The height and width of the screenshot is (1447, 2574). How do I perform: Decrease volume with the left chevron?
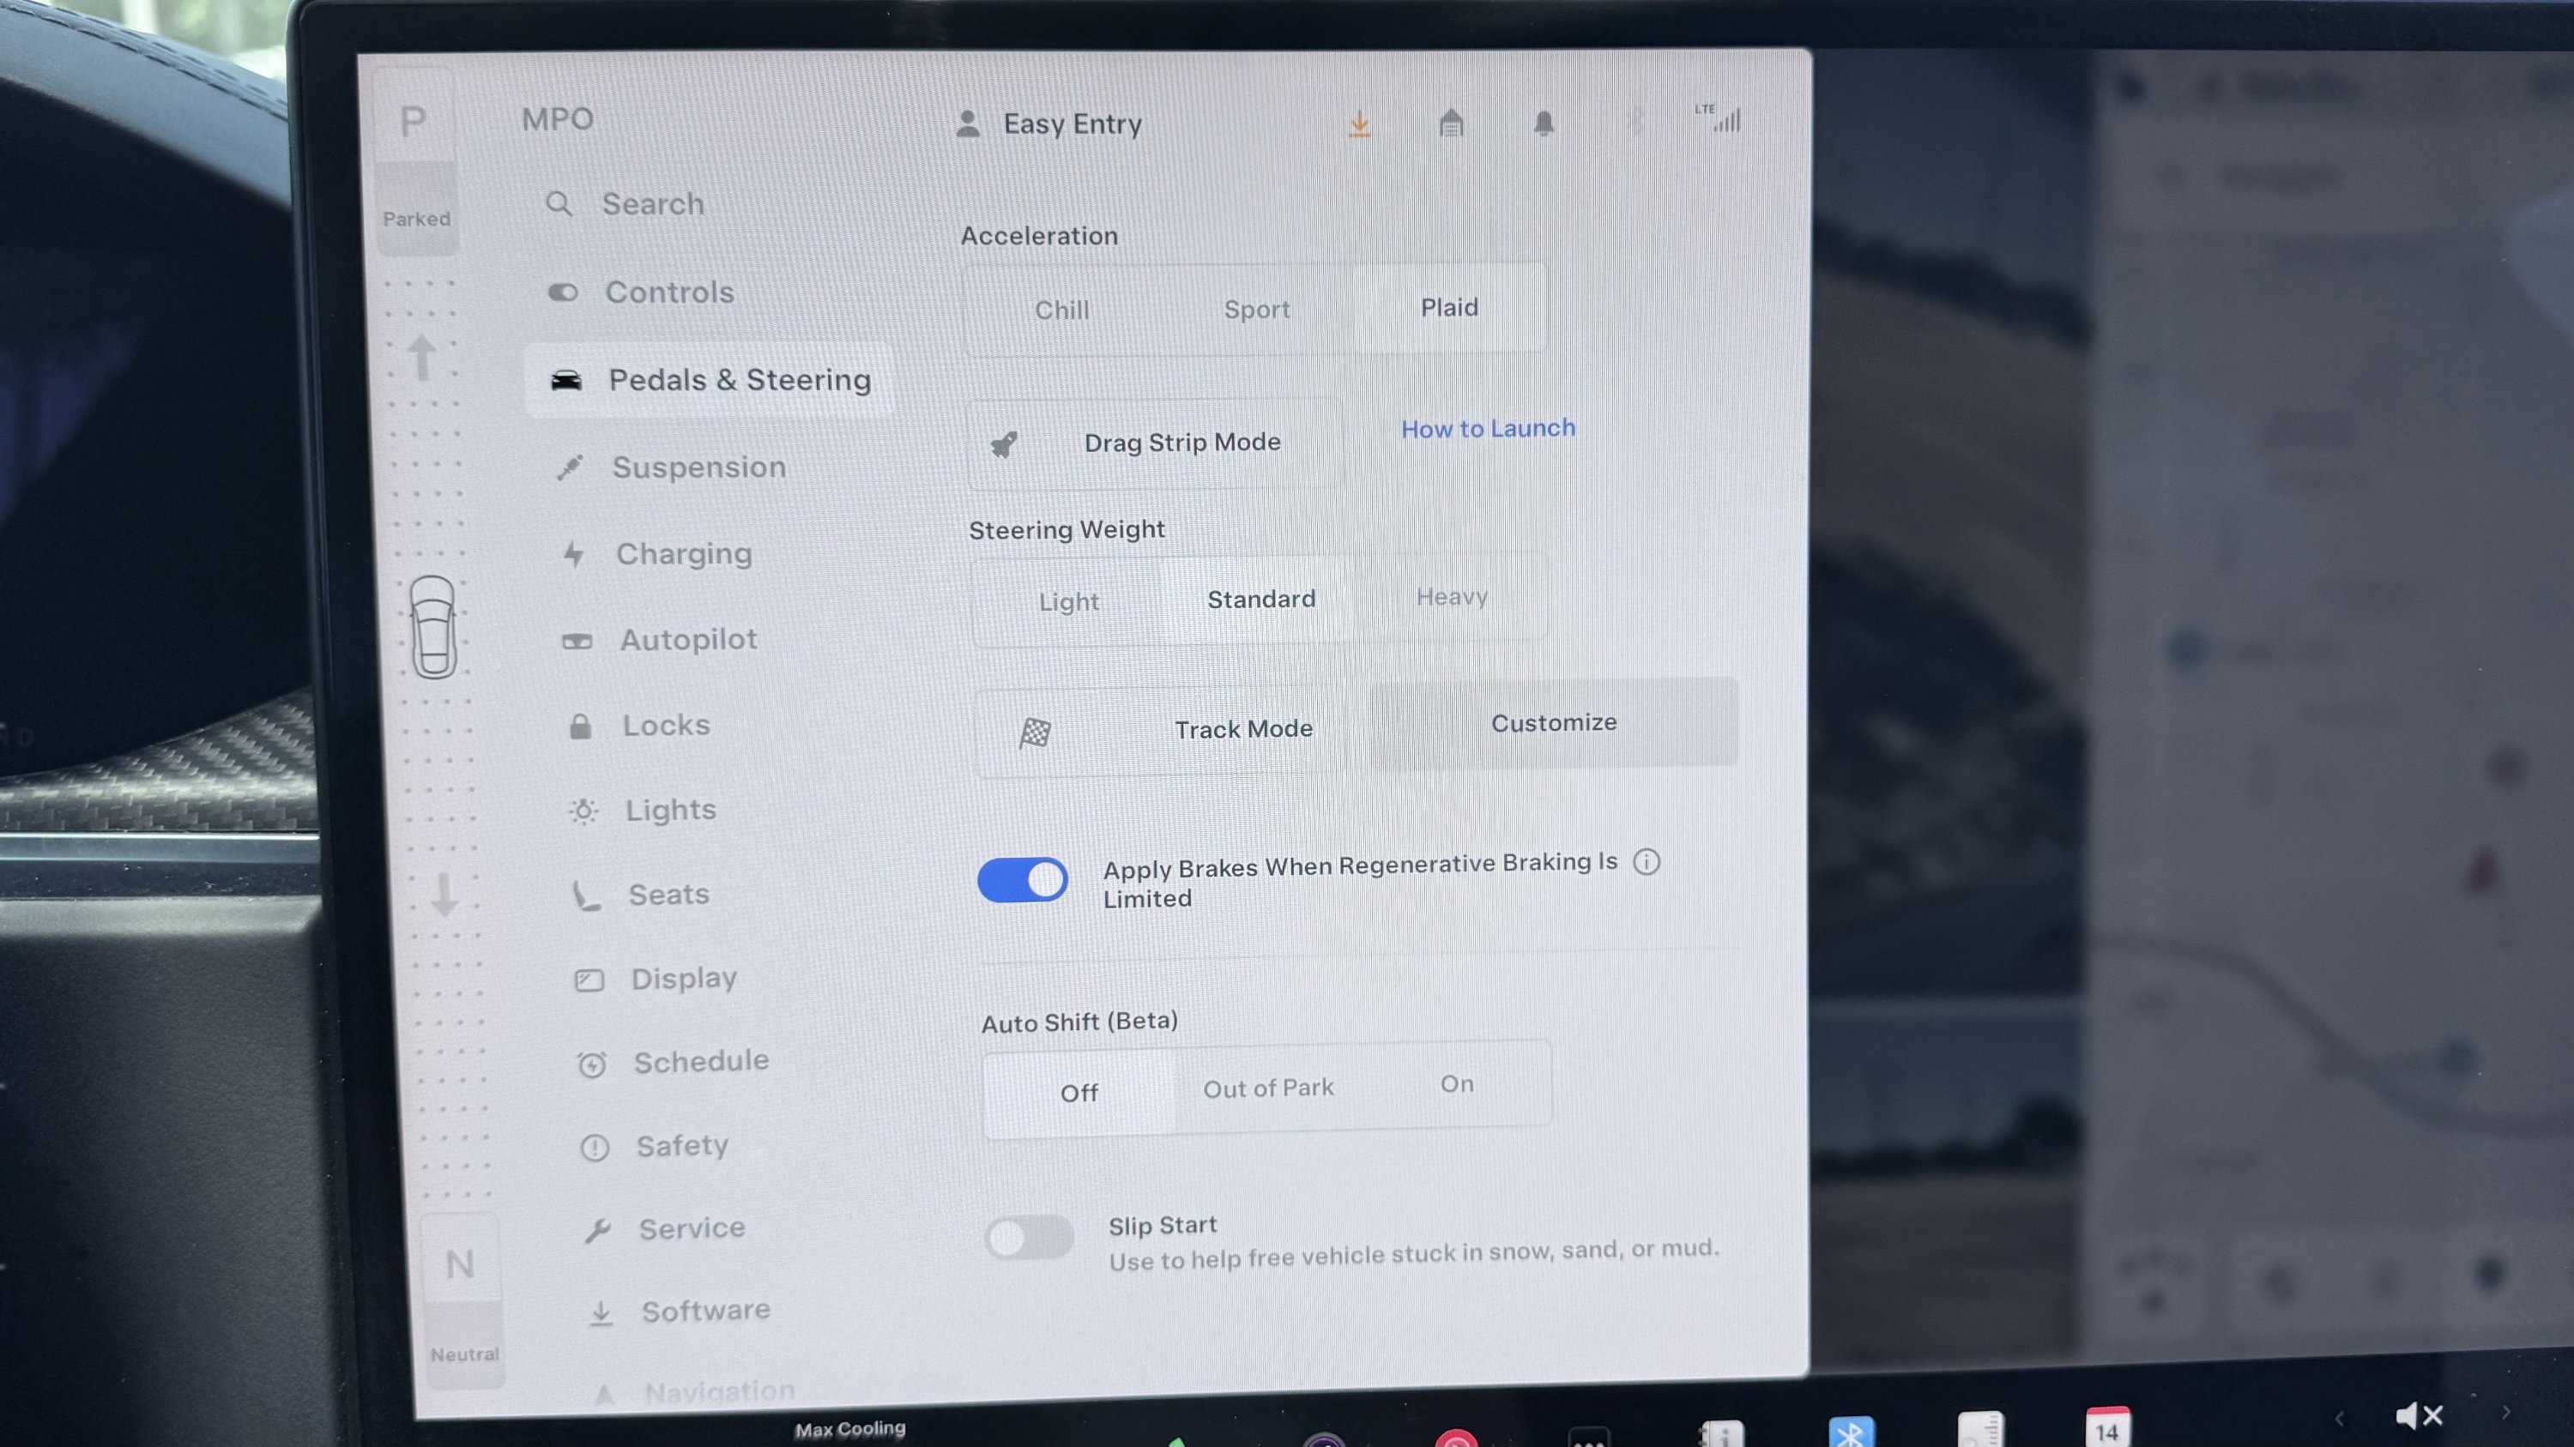click(x=2339, y=1419)
